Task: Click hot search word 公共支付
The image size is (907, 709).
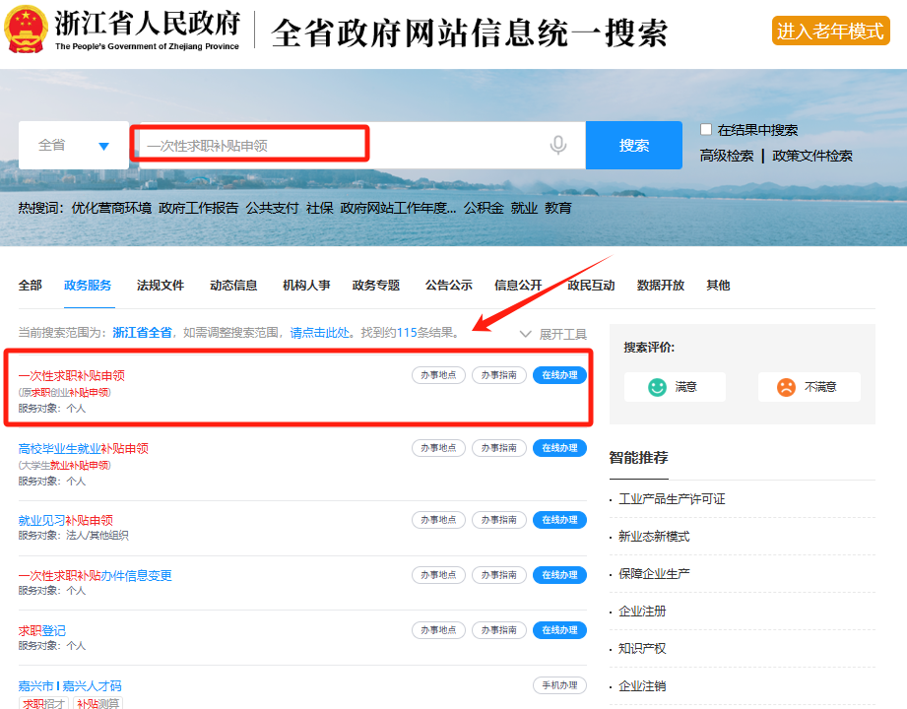Action: 272,208
